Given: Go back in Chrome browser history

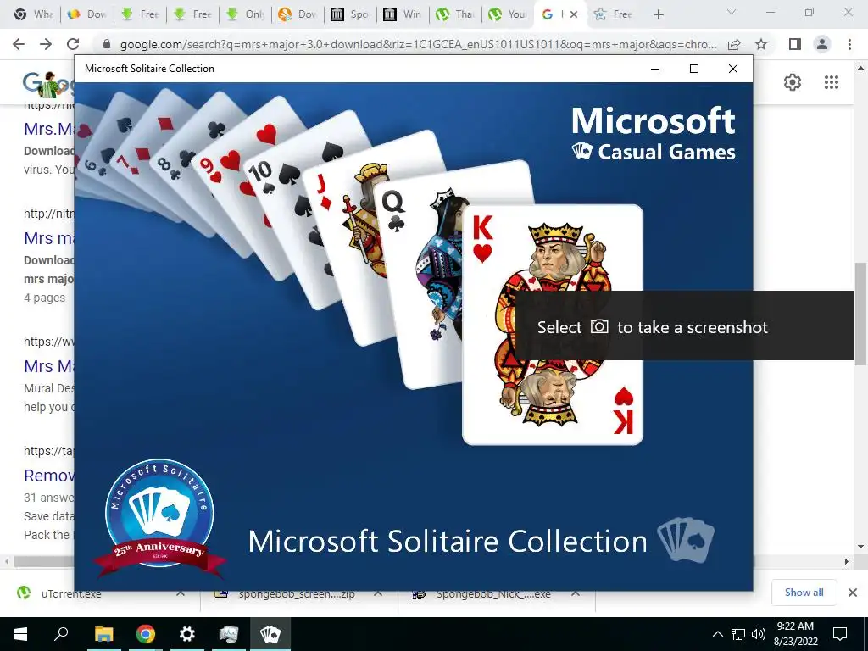Looking at the screenshot, I should click(19, 44).
